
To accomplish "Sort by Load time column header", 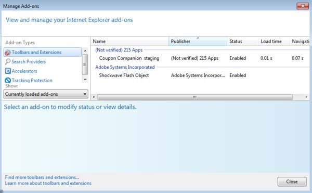I will pos(274,42).
